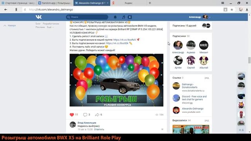251x141 pixels.
Task: Open the 'Разработчикам' footer link
Action: [51, 23]
